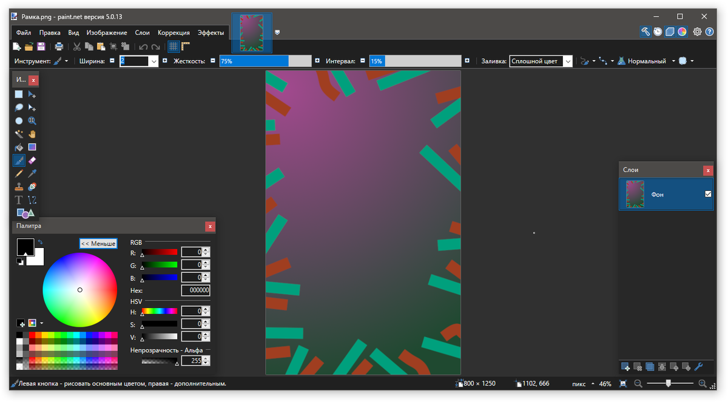Open the Эффекты menu
This screenshot has height=402, width=728.
211,33
